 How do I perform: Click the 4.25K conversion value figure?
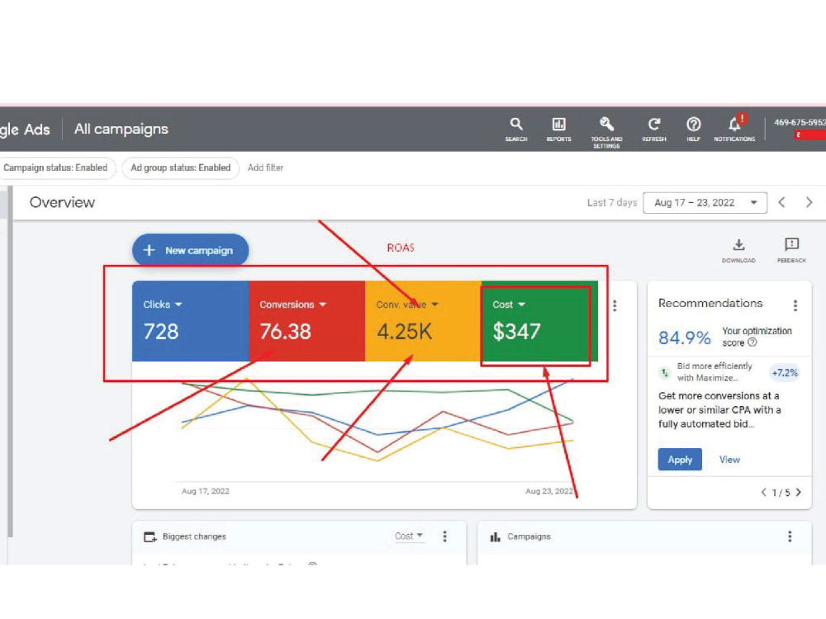[405, 332]
